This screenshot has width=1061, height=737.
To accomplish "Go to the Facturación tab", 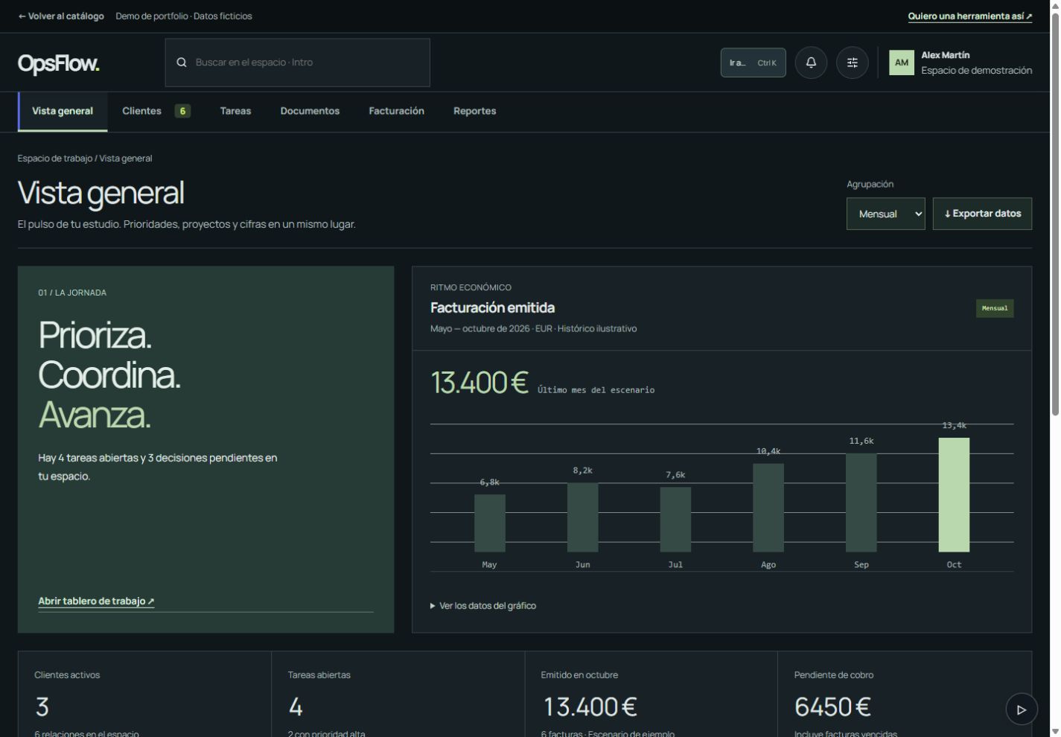I will pyautogui.click(x=396, y=112).
